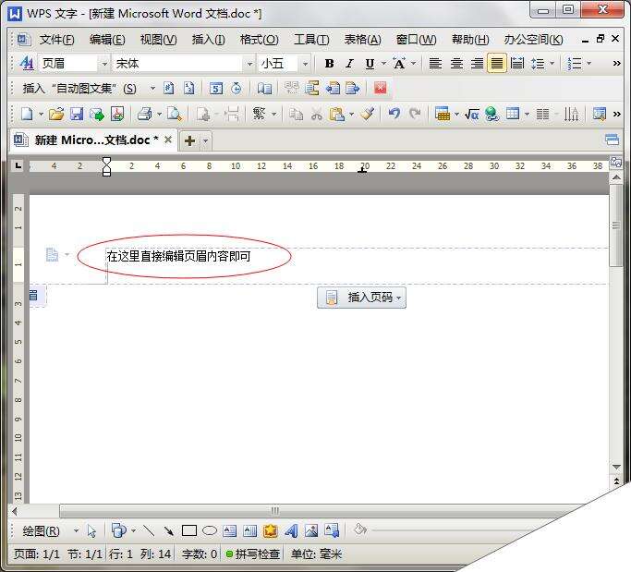Screen dimensions: 631x572
Task: Expand line spacing dropdown arrow
Action: pyautogui.click(x=552, y=63)
